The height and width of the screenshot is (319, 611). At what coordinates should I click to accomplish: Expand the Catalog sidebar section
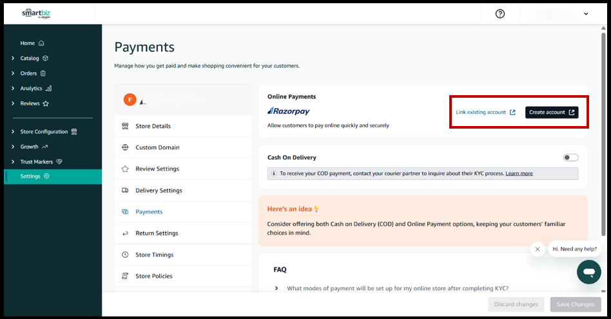14,59
